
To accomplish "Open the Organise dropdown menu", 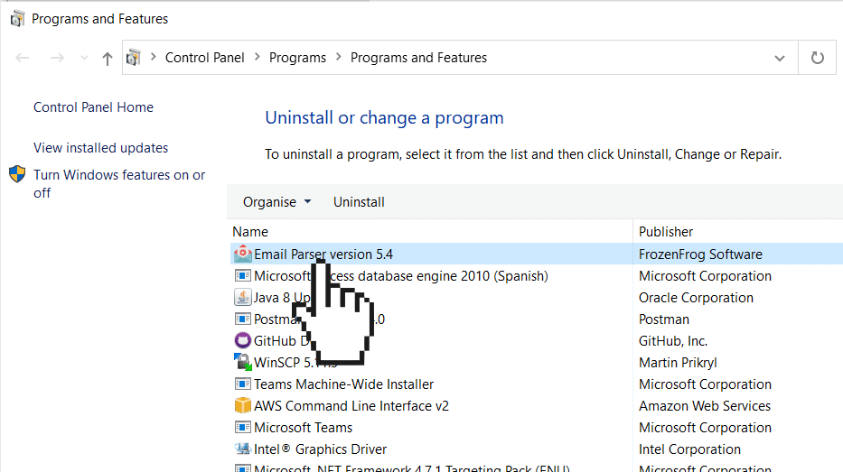I will 276,202.
